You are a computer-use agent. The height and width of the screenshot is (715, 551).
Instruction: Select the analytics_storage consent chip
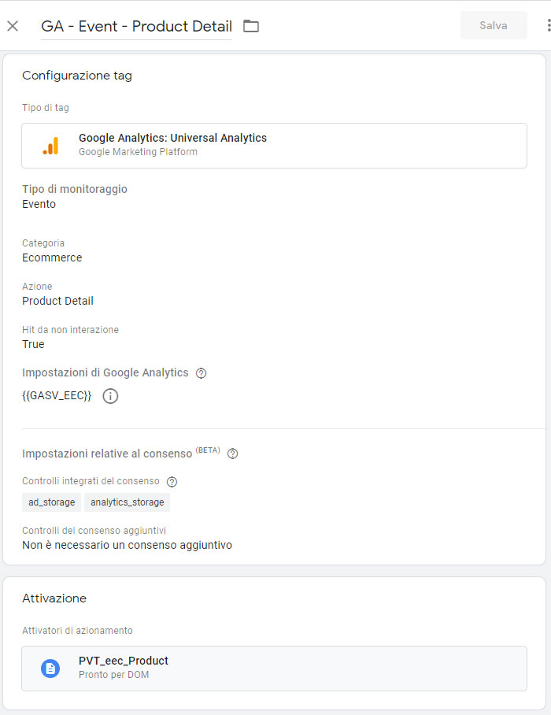(x=128, y=502)
